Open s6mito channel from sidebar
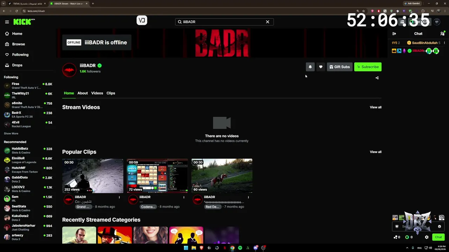449x252 pixels. [x=28, y=105]
